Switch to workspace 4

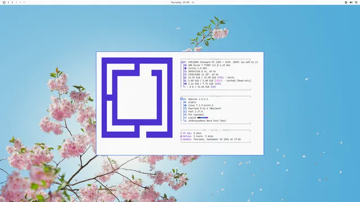tap(20, 2)
